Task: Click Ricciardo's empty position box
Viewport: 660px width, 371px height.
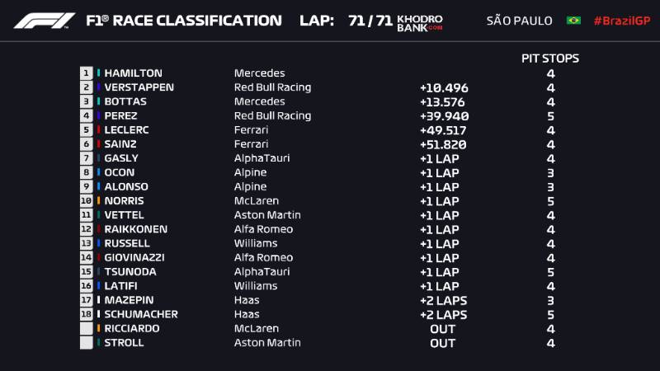Action: pyautogui.click(x=86, y=328)
